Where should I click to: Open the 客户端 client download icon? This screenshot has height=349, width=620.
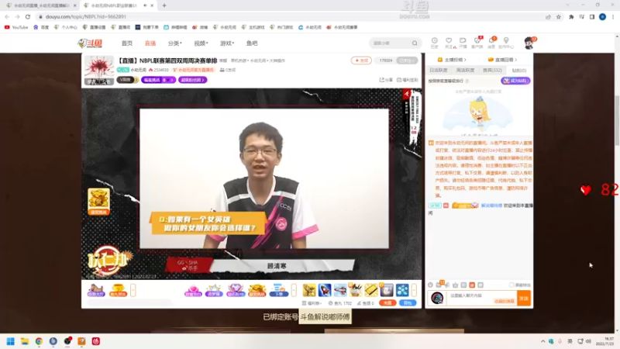[477, 43]
